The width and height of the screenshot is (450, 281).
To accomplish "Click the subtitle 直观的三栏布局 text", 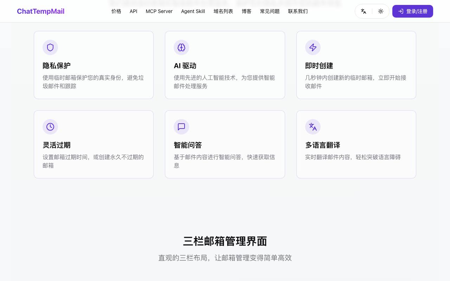I will 225,258.
